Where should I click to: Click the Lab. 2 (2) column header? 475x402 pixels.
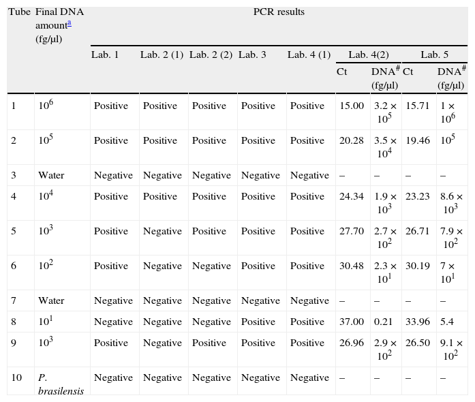[211, 55]
